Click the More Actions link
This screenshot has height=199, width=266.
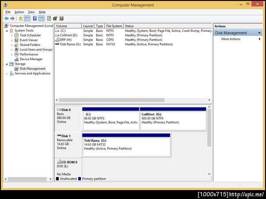tap(231, 39)
